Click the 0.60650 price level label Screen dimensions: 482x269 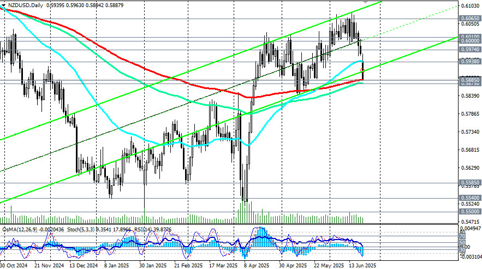470,19
